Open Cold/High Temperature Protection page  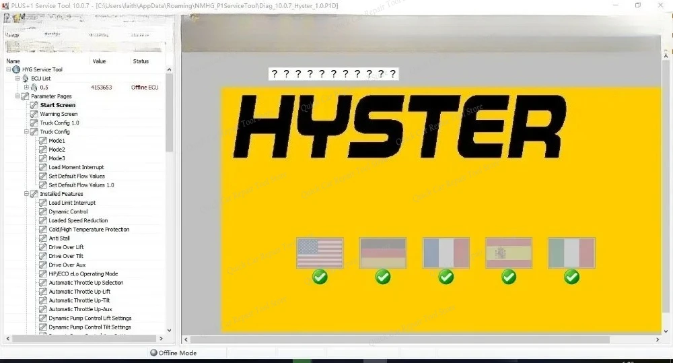[x=89, y=230]
